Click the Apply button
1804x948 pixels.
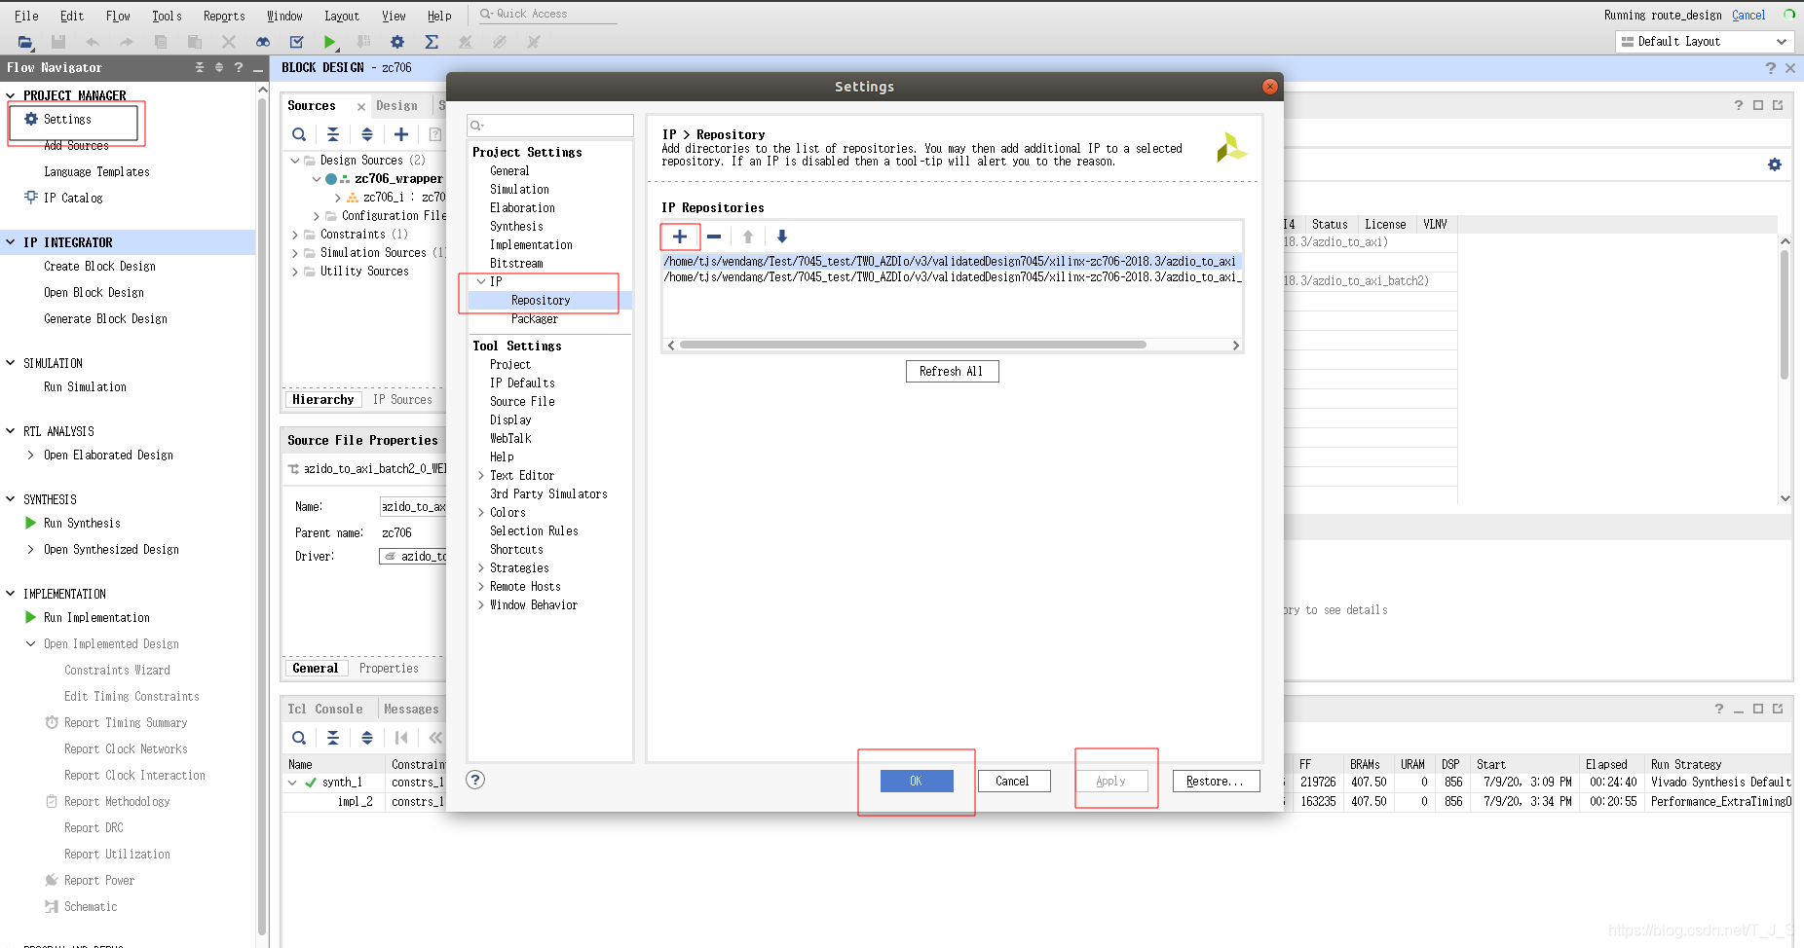1110,781
